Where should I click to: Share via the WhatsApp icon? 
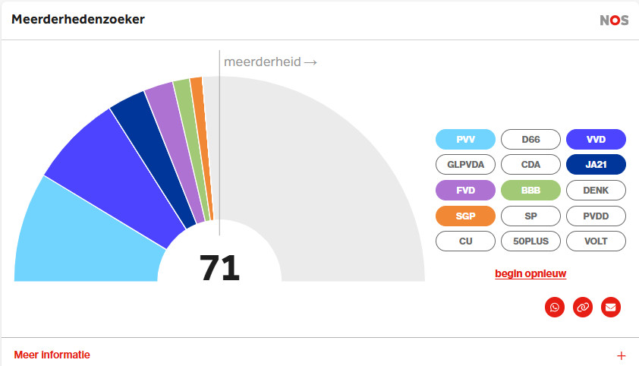555,307
